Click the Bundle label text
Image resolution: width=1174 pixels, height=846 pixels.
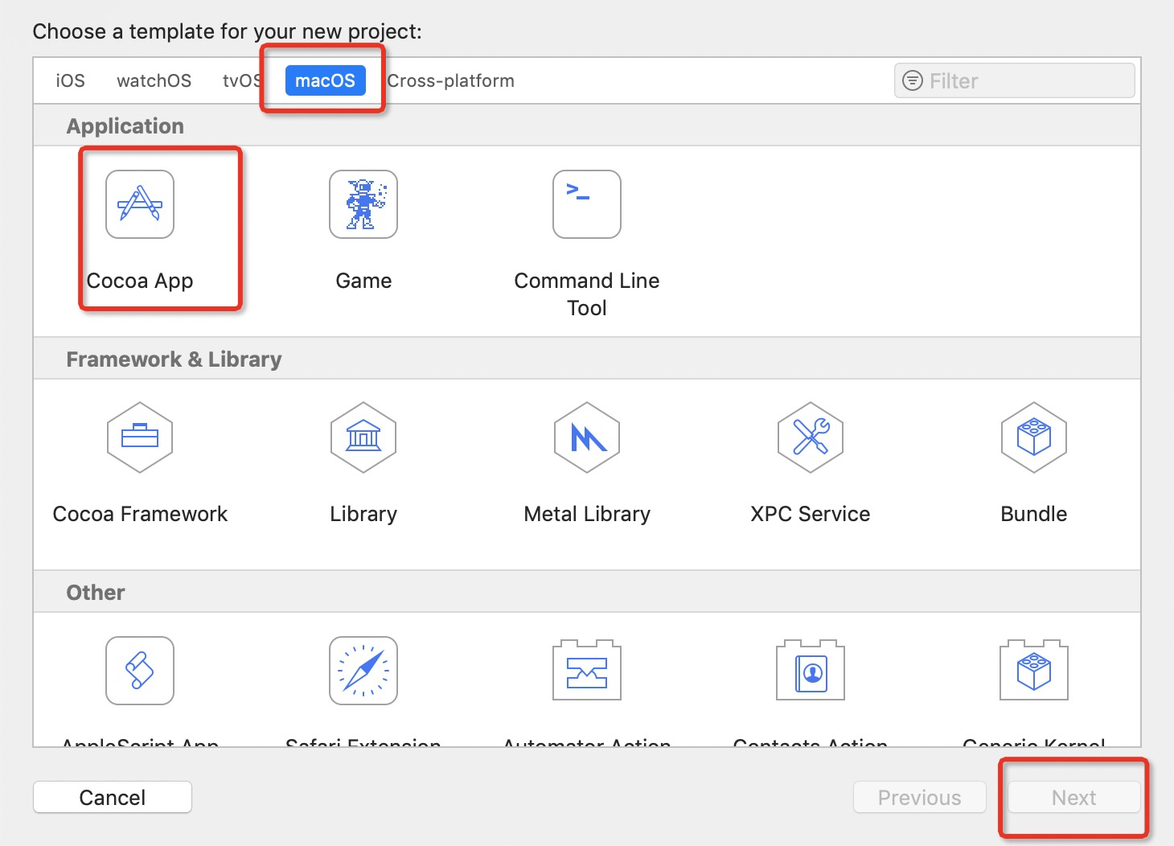1034,514
